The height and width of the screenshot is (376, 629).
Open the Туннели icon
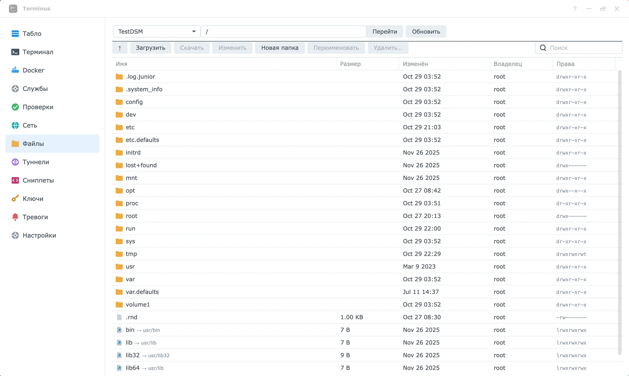(15, 162)
